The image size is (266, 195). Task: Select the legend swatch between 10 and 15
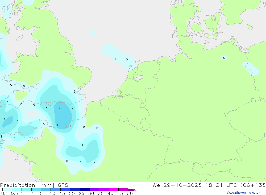click(x=56, y=190)
